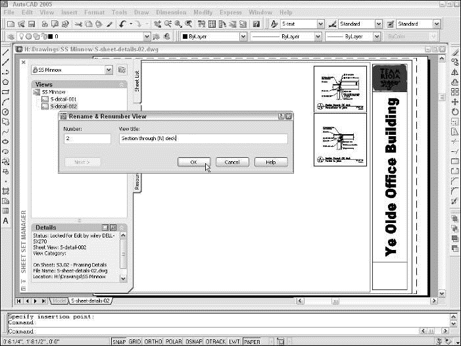Select the Rotate modify tool
The width and height of the screenshot is (461, 346).
(x=455, y=112)
